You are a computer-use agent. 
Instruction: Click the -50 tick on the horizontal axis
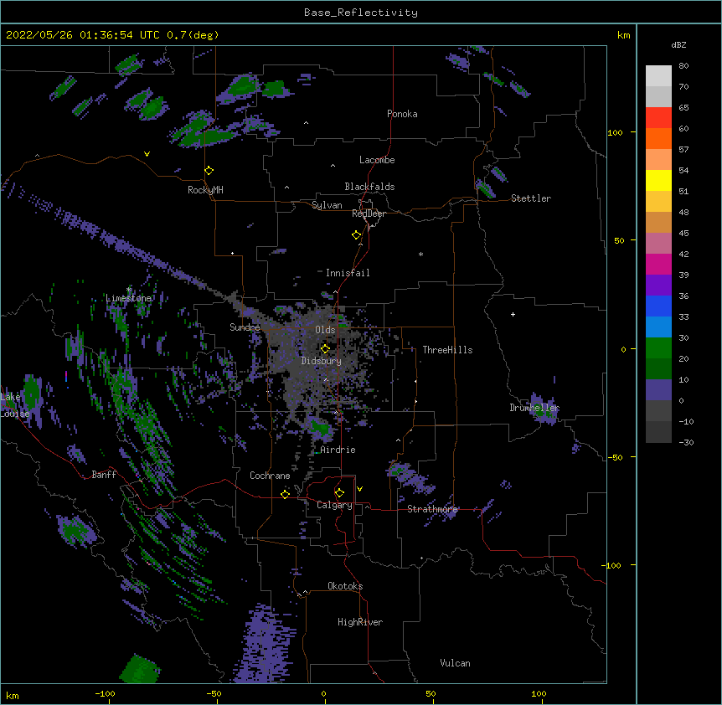click(214, 693)
